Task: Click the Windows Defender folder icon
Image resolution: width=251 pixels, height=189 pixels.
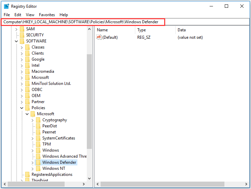Action: coord(38,162)
